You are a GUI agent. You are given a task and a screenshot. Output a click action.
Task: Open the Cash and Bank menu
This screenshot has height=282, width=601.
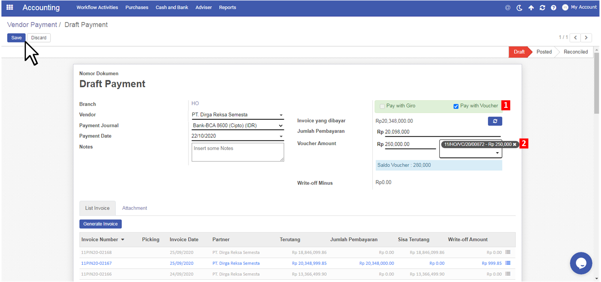point(172,7)
